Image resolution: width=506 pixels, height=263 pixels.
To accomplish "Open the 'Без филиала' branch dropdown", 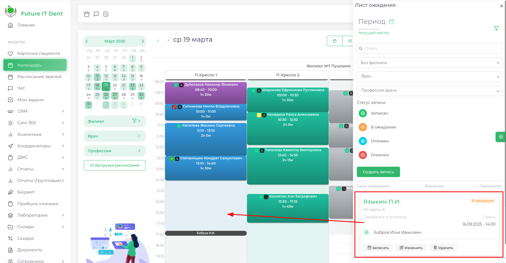I will click(429, 63).
